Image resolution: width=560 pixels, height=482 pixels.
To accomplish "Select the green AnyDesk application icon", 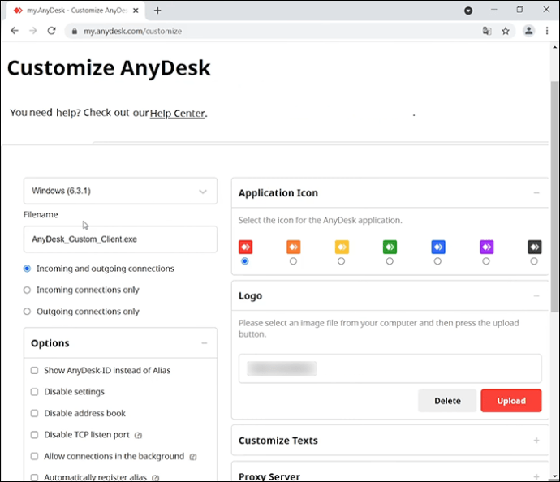I will coord(390,247).
